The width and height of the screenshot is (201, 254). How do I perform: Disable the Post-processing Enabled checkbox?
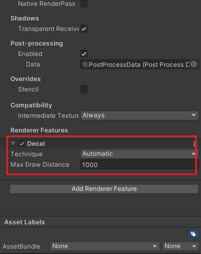click(x=84, y=54)
